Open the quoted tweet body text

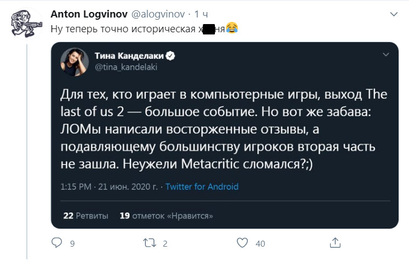pos(224,129)
